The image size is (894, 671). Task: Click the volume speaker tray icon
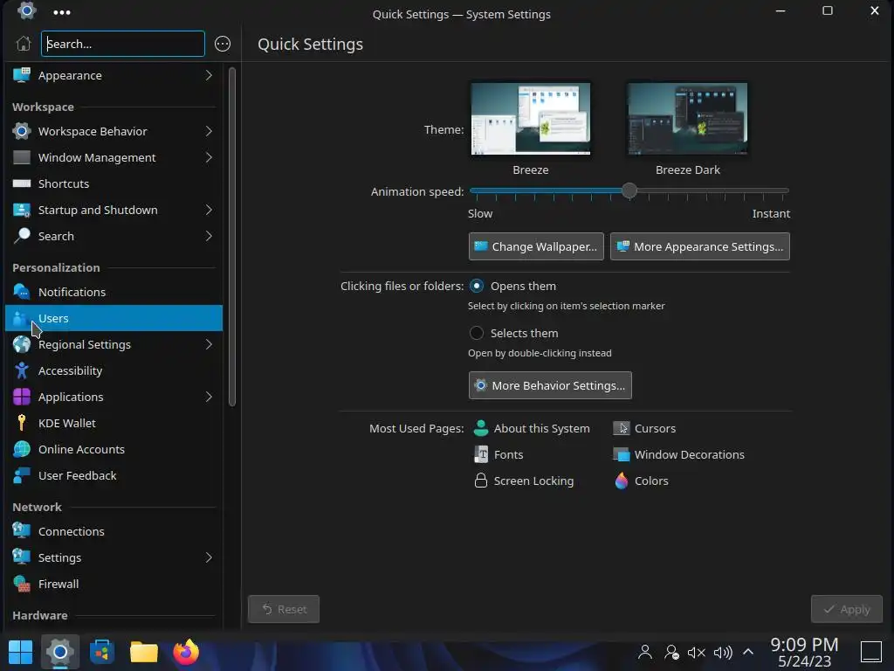722,652
